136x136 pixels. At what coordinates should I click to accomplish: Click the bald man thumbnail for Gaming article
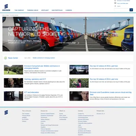coord(14,83)
